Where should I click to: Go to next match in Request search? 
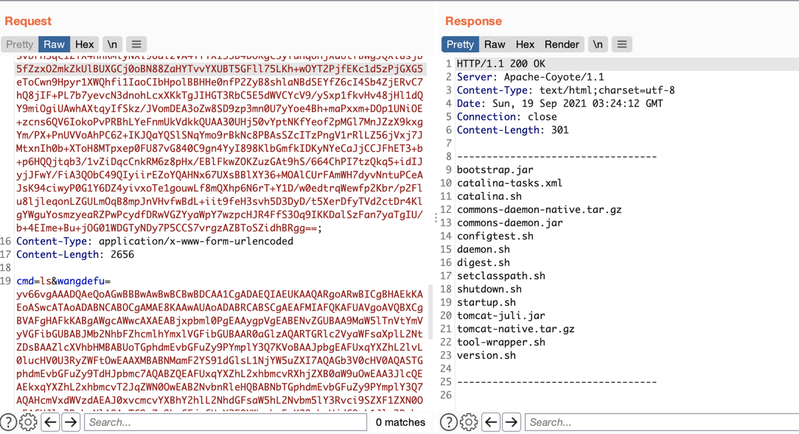pyautogui.click(x=71, y=422)
